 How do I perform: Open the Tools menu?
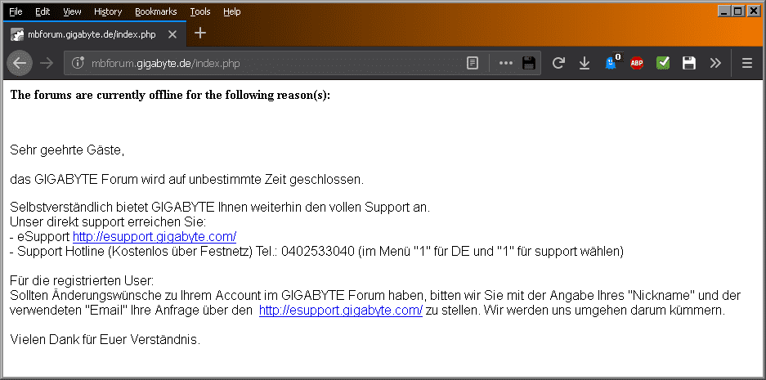[200, 11]
